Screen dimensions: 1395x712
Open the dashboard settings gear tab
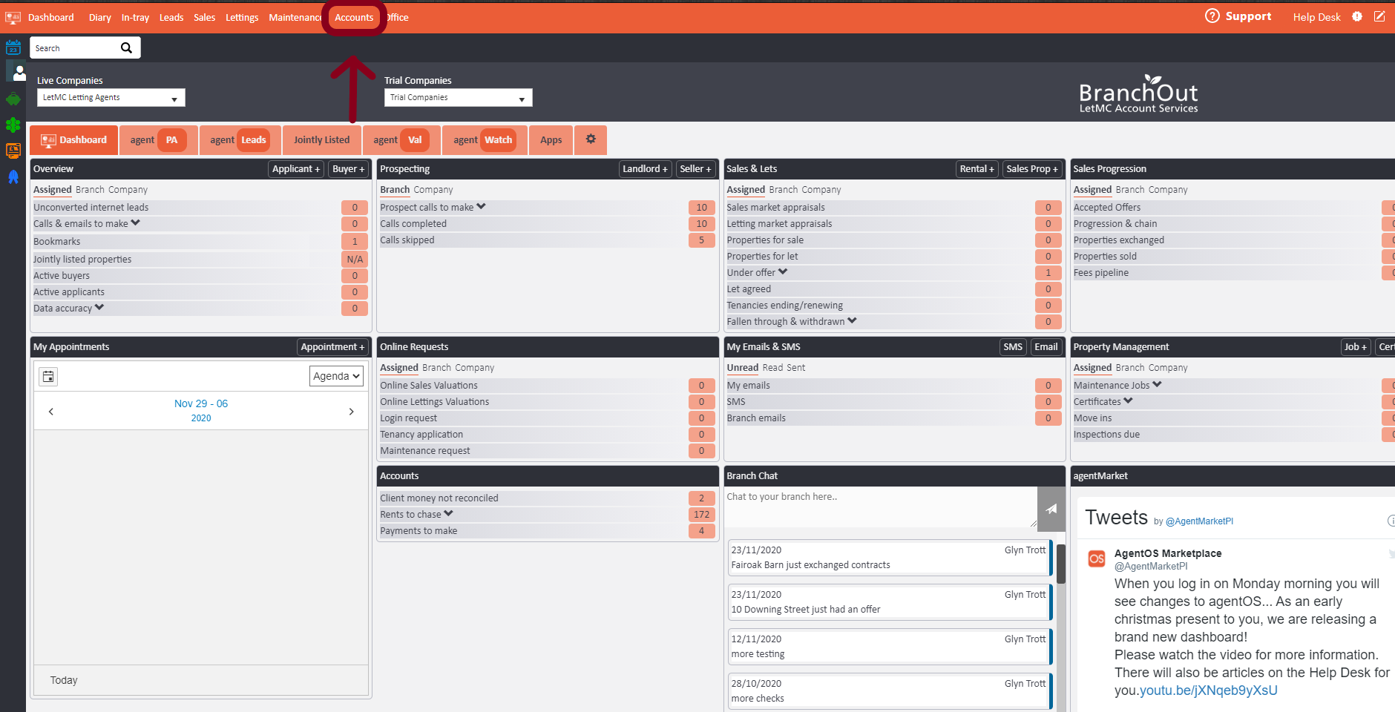coord(591,139)
